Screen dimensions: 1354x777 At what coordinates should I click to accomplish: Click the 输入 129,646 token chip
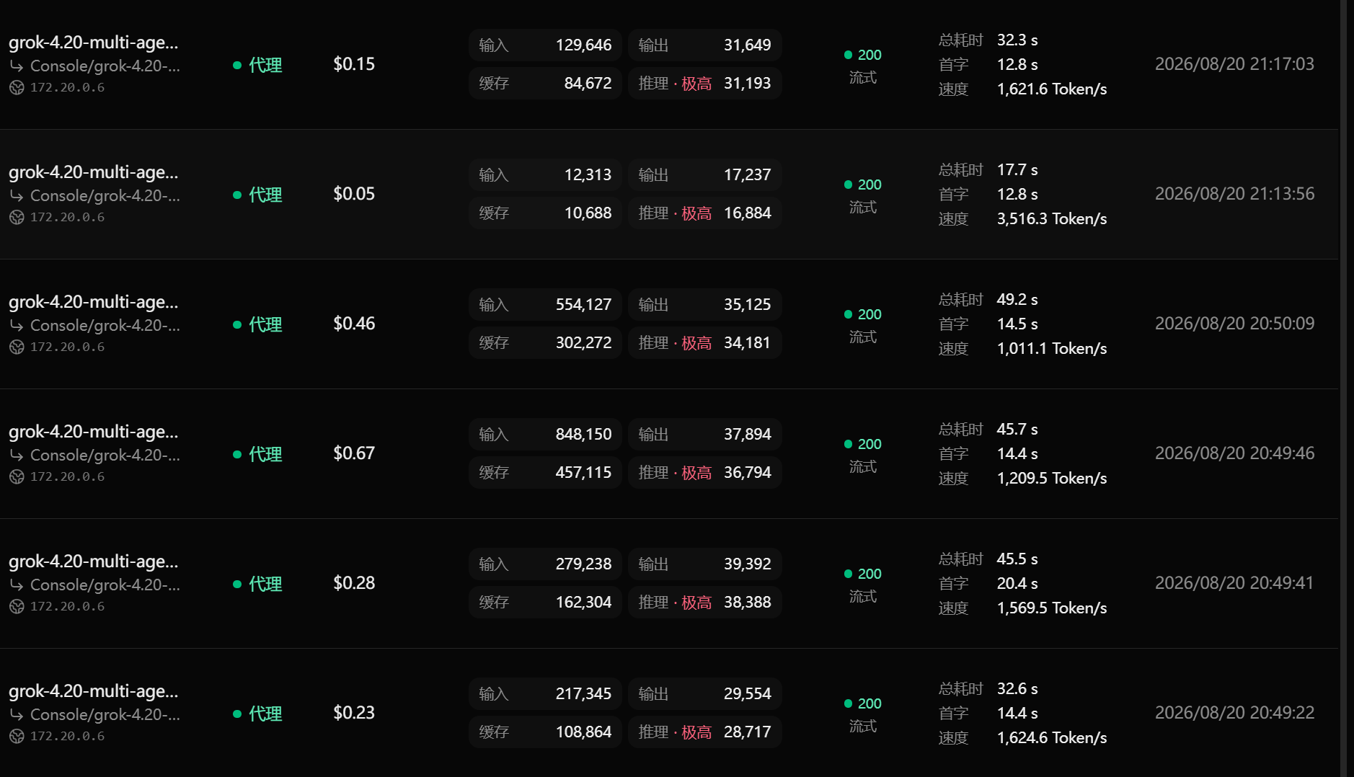click(545, 45)
